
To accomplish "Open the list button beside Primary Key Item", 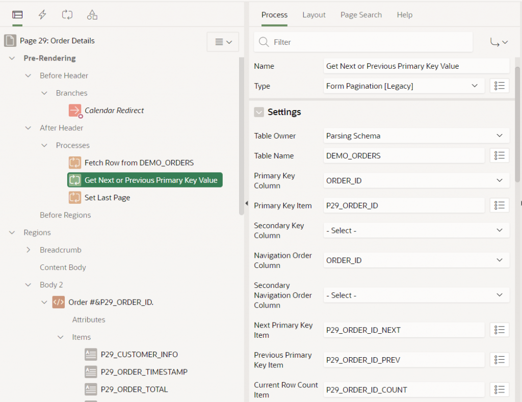I will pos(500,205).
